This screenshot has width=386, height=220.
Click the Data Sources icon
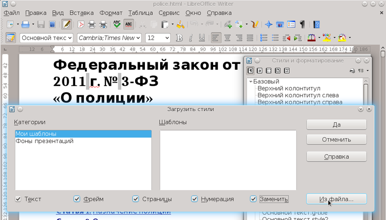click(291, 25)
